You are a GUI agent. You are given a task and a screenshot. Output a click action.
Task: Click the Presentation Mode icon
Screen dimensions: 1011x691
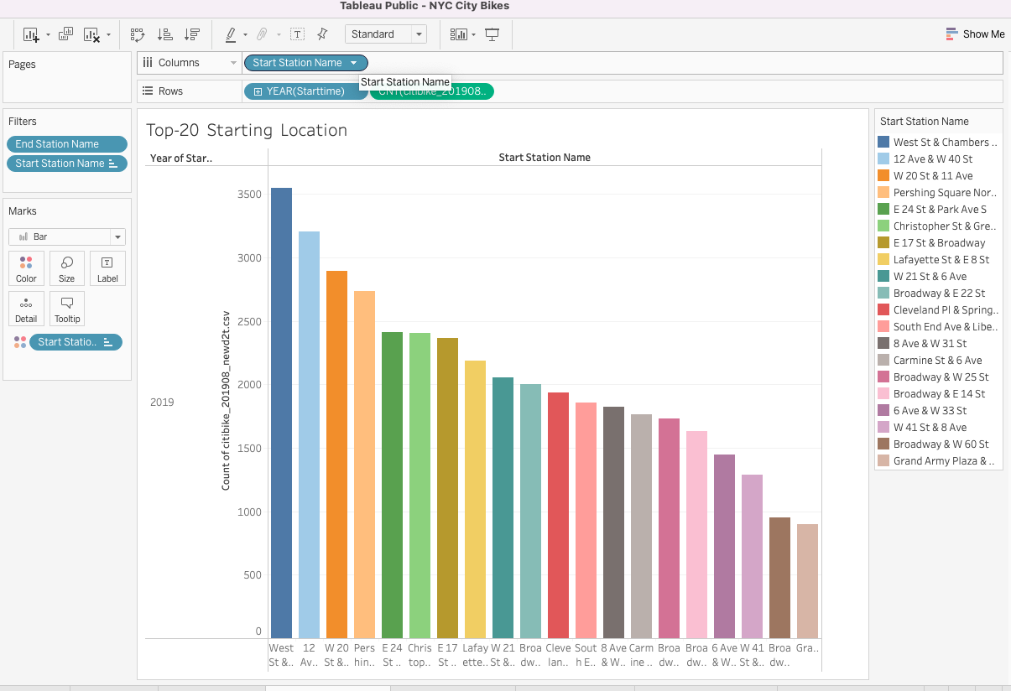[492, 34]
